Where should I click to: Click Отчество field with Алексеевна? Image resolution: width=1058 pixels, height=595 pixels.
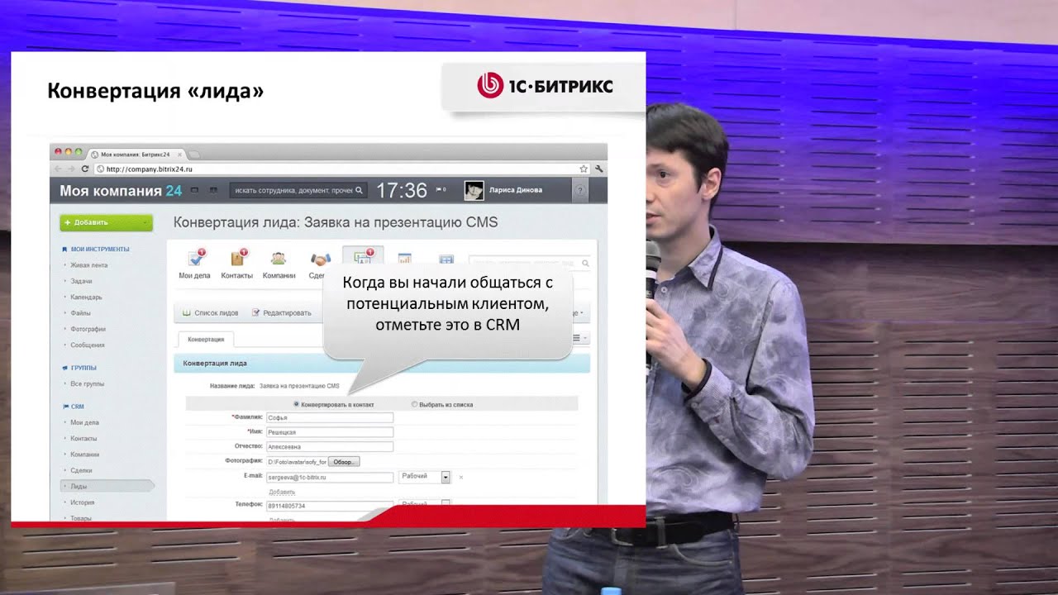click(330, 447)
